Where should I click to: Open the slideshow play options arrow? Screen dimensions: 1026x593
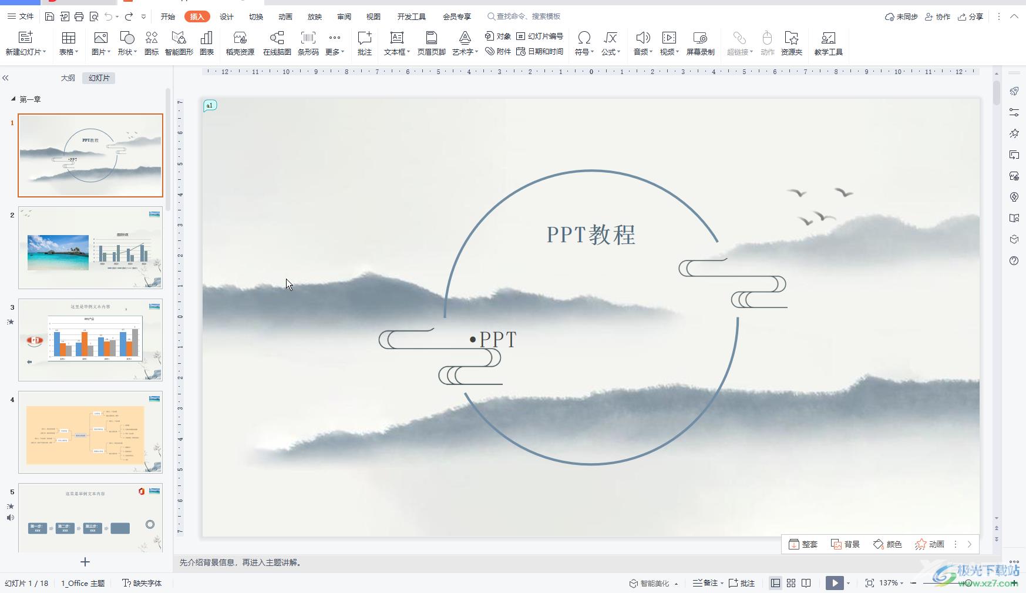click(849, 583)
